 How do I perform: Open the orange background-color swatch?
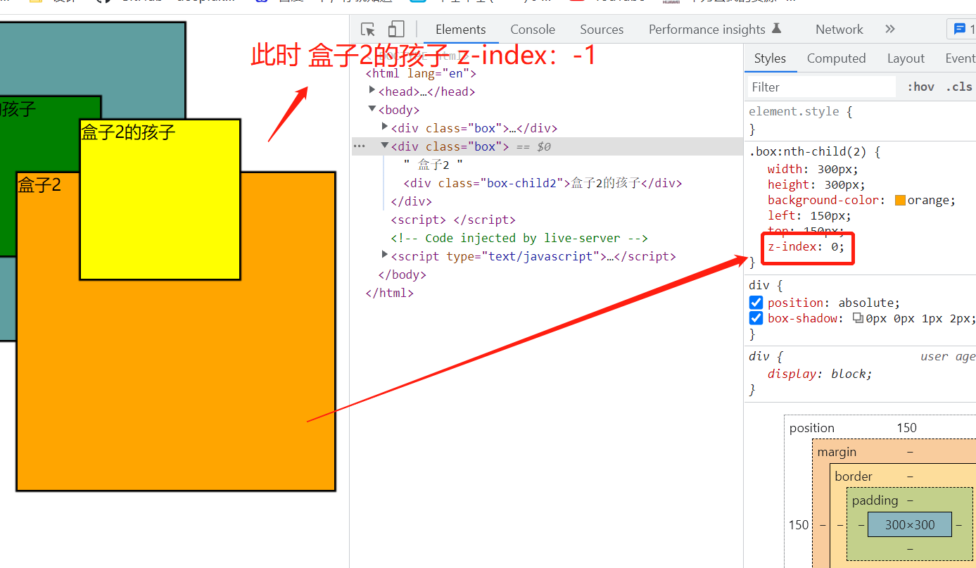point(900,201)
